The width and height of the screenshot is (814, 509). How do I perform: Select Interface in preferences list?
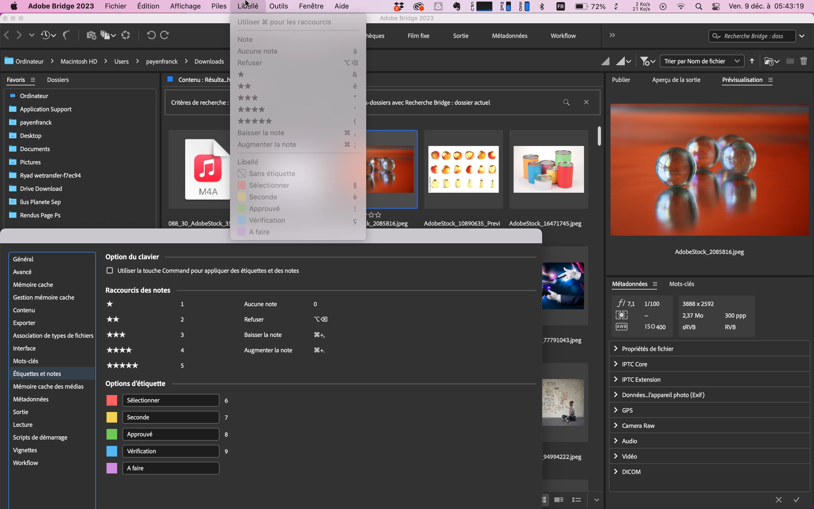[24, 348]
